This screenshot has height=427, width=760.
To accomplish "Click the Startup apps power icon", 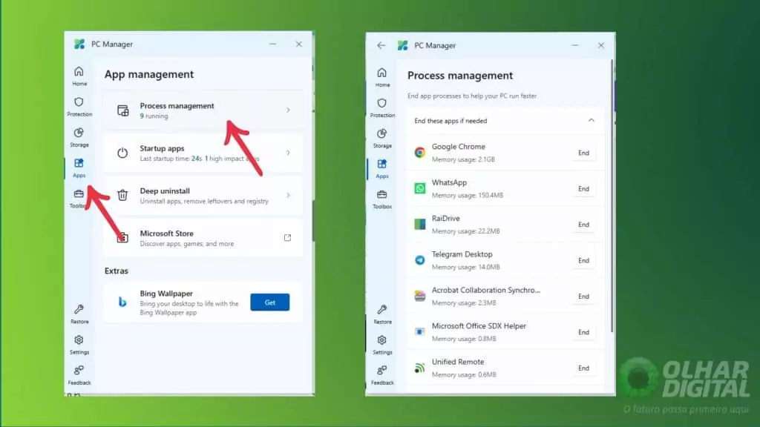I will click(122, 153).
